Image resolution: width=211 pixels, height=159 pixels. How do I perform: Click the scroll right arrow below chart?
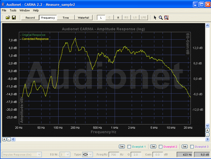[207, 139]
